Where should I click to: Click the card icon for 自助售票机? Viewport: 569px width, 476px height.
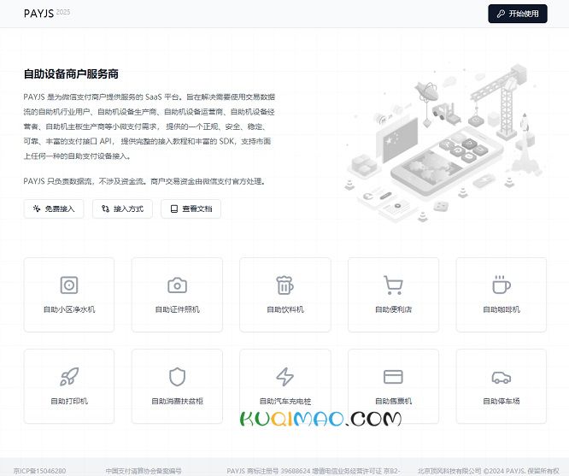pos(393,377)
